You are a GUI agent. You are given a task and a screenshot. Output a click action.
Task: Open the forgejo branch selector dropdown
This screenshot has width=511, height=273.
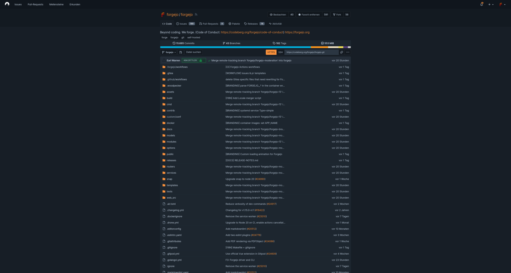169,52
